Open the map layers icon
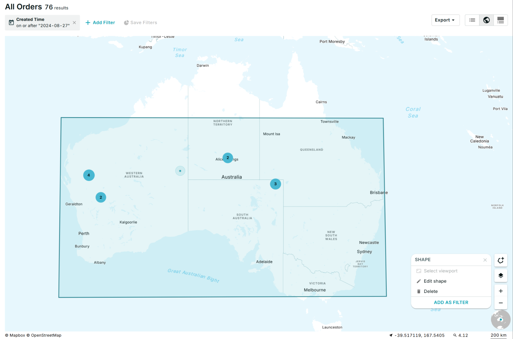Screen dimensions: 513x339 (x=500, y=276)
